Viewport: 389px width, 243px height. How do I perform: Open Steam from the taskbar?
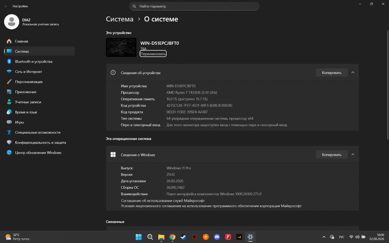point(183,237)
